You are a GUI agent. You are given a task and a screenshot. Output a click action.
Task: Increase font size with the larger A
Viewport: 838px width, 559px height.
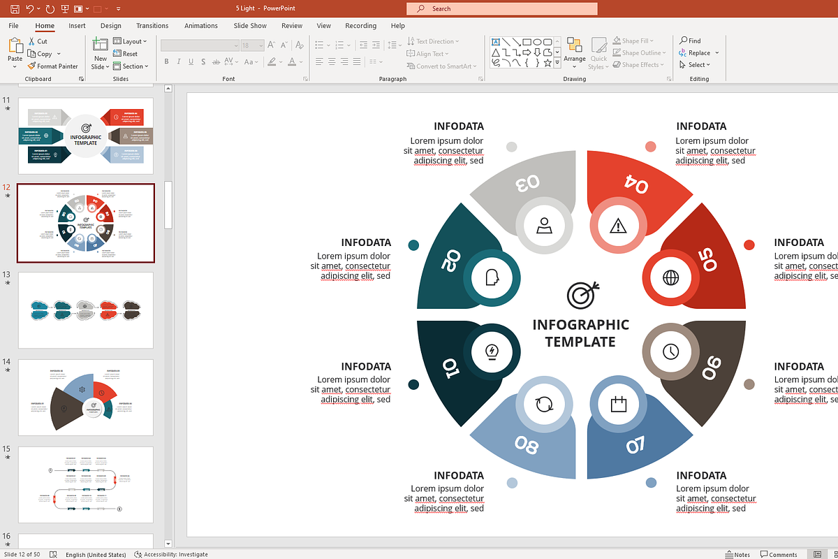click(270, 45)
